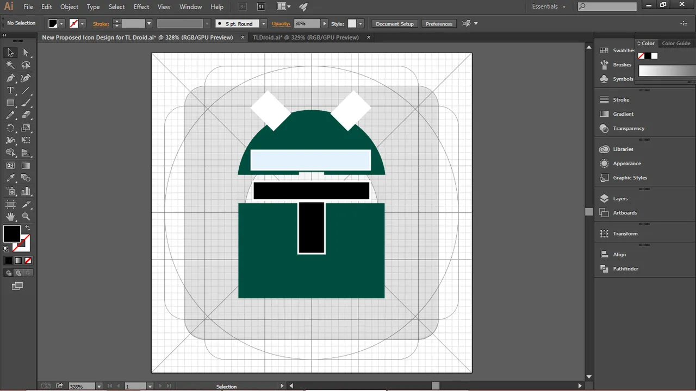The image size is (696, 391).
Task: Open the Window menu
Action: (190, 7)
